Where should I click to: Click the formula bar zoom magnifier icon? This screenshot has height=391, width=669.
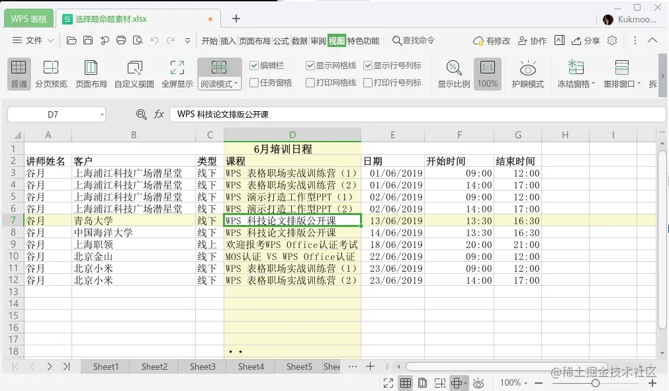[141, 114]
